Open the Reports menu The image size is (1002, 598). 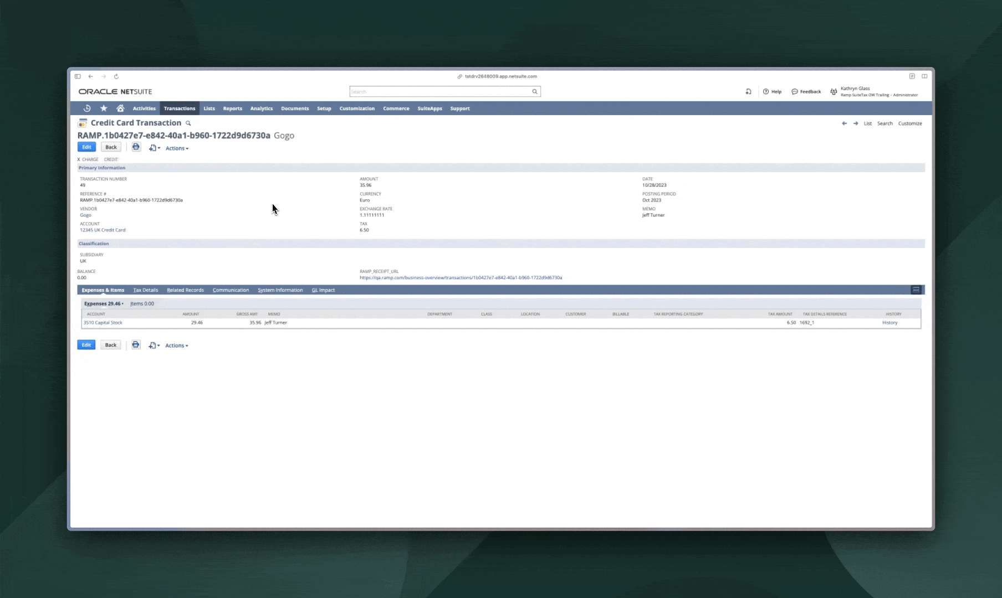tap(233, 109)
